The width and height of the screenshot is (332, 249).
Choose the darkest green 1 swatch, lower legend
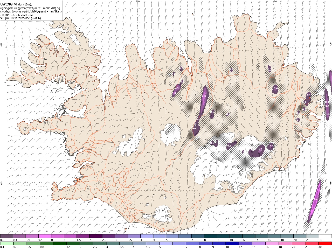60,243
